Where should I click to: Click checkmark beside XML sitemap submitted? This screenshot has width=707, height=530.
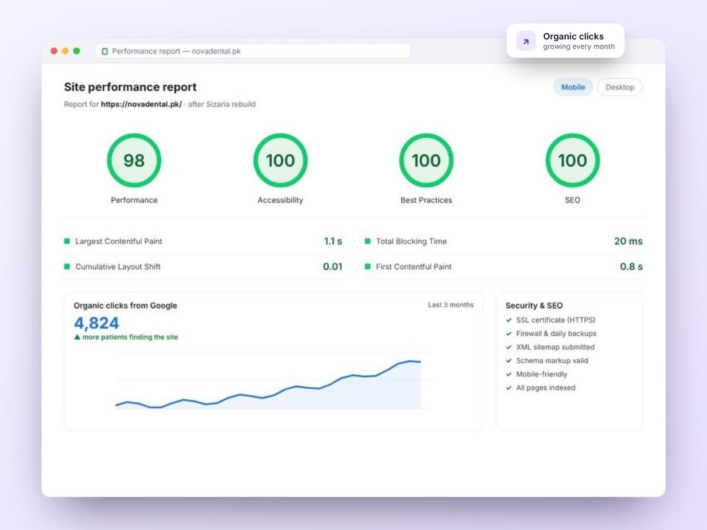508,347
